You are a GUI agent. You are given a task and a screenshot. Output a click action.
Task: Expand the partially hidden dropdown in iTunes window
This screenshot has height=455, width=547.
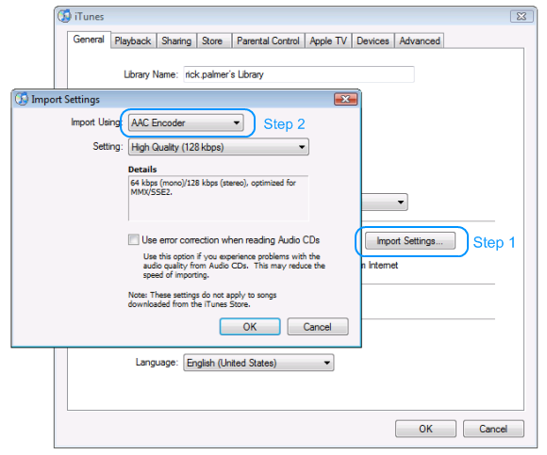tap(385, 203)
